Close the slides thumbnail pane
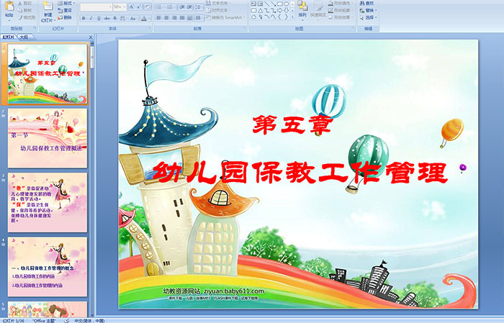The height and width of the screenshot is (323, 504). [91, 37]
